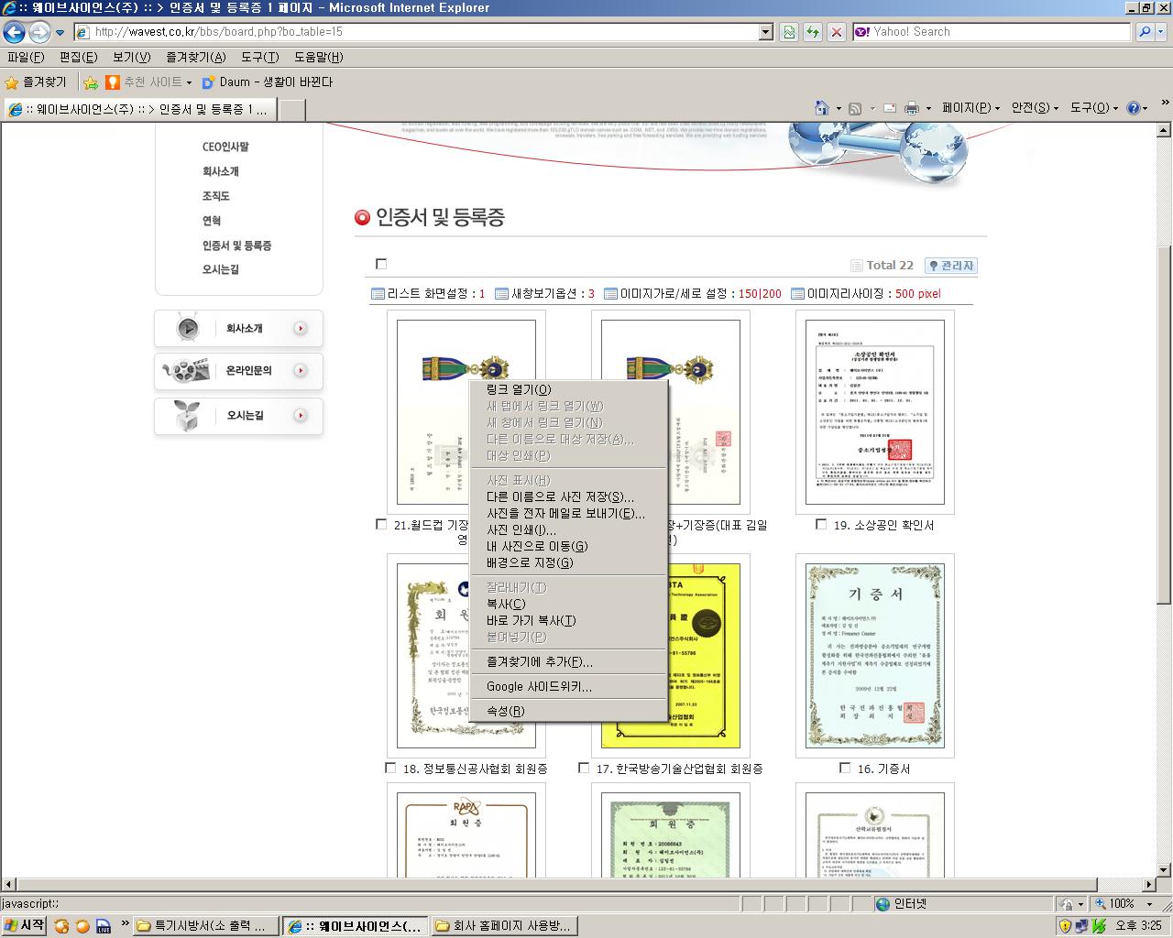This screenshot has height=938, width=1173.
Task: Choose 즐겨찾기에 추가(F)... entry
Action: 569,661
